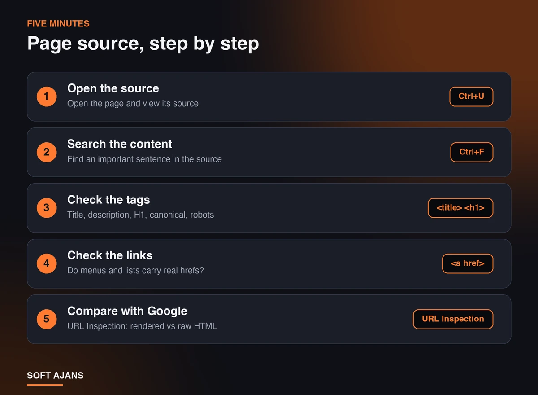Click "URL Inspection: rendered vs raw HTML" text
Image resolution: width=538 pixels, height=395 pixels.
(142, 326)
